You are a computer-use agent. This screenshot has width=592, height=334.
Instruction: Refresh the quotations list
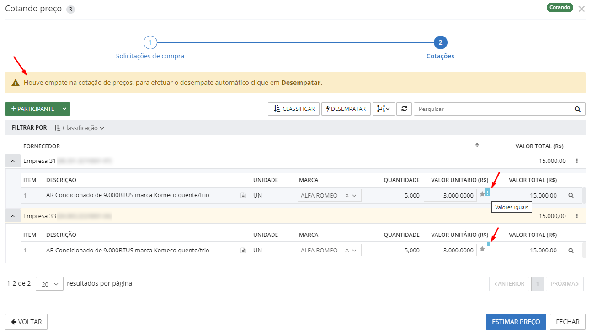pos(404,109)
